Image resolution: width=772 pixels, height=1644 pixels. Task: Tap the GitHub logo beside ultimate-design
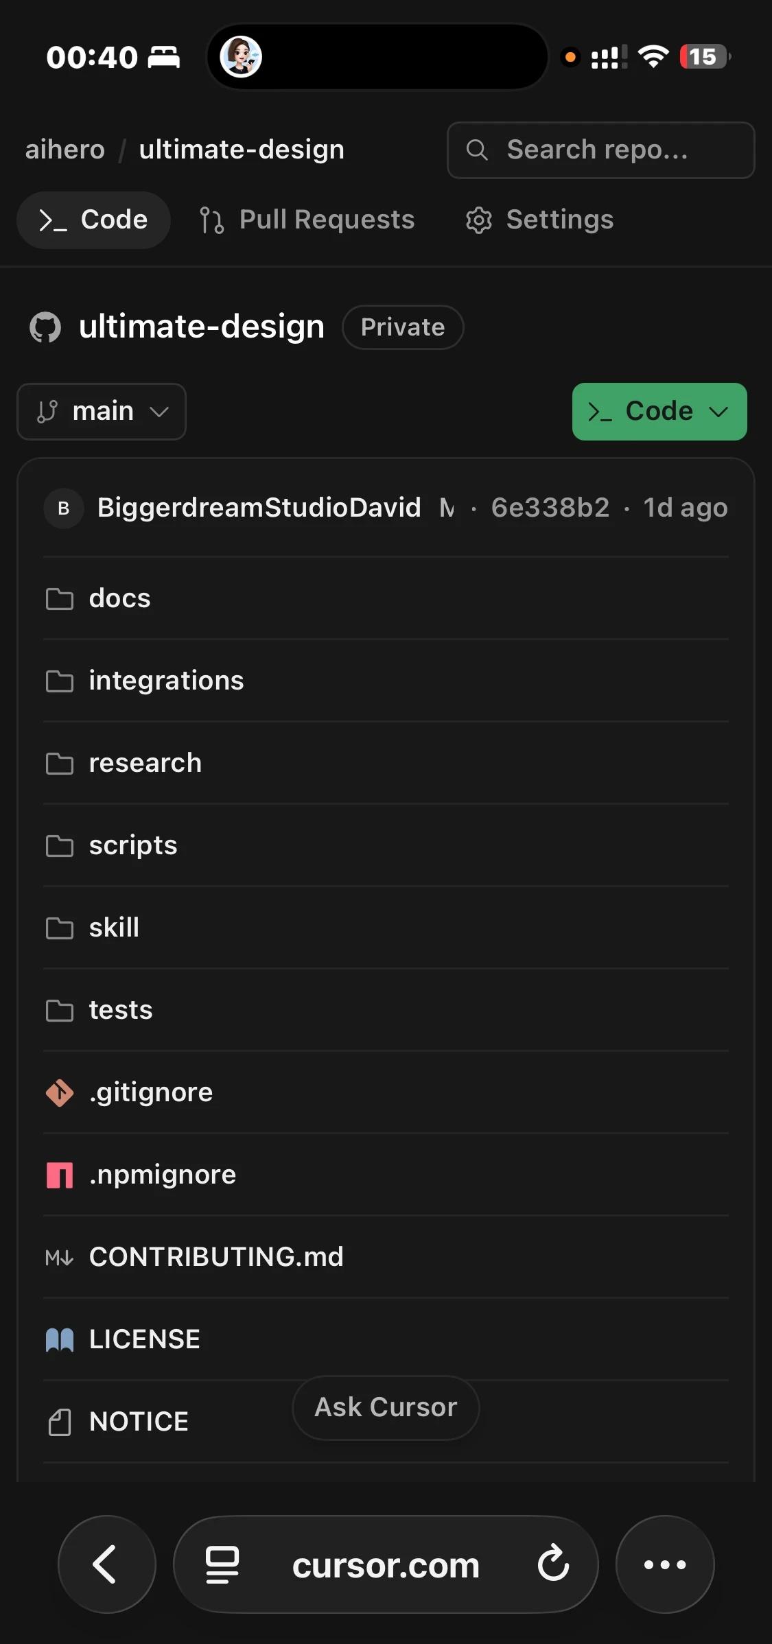(x=45, y=327)
